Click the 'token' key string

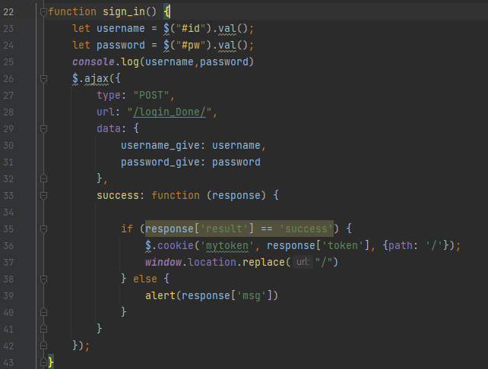342,246
